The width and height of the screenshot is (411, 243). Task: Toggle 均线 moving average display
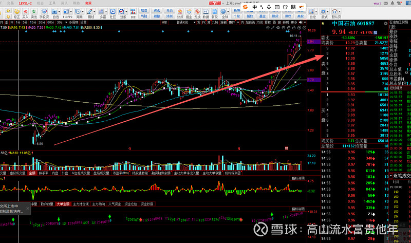(x=259, y=23)
